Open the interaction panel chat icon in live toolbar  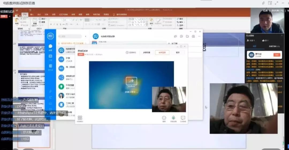[x=183, y=118]
